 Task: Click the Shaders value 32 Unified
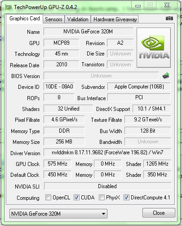coord(68,109)
